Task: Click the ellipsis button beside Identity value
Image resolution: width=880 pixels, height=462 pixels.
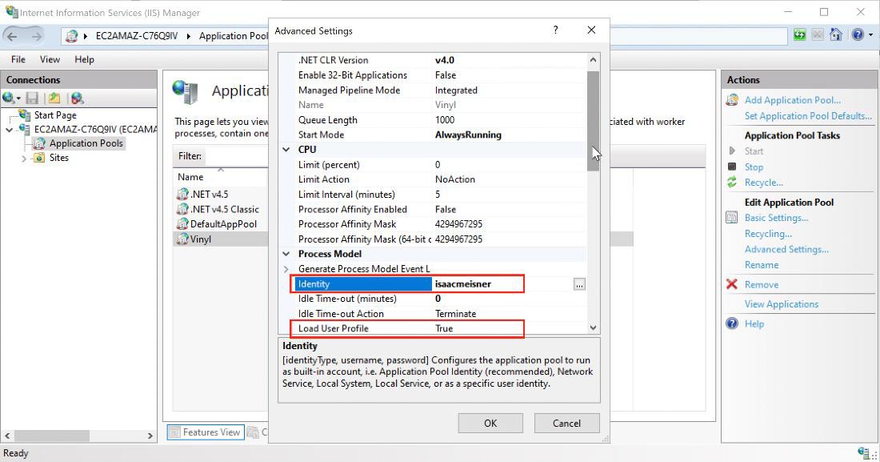Action: pos(579,284)
